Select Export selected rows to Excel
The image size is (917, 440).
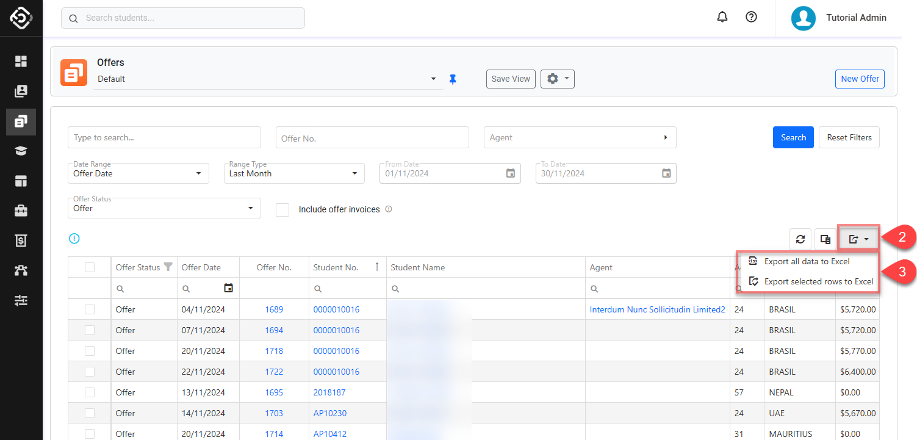pos(818,281)
